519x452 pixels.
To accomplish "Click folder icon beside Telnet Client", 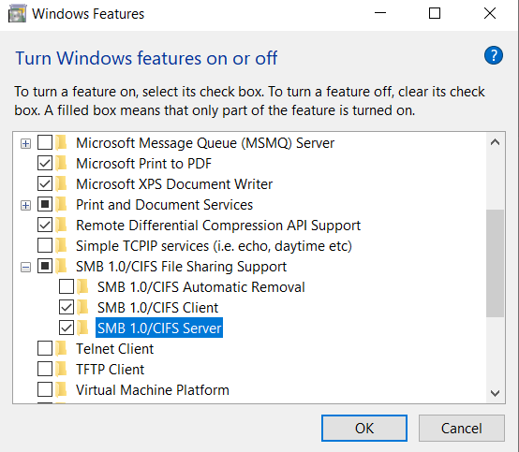I will point(62,348).
